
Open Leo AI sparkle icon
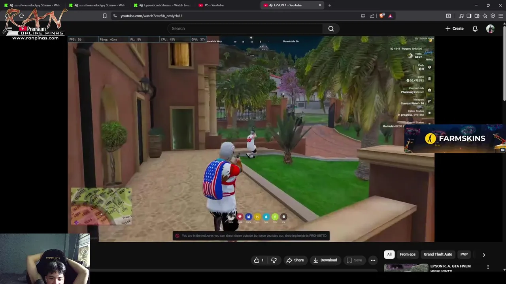485,16
